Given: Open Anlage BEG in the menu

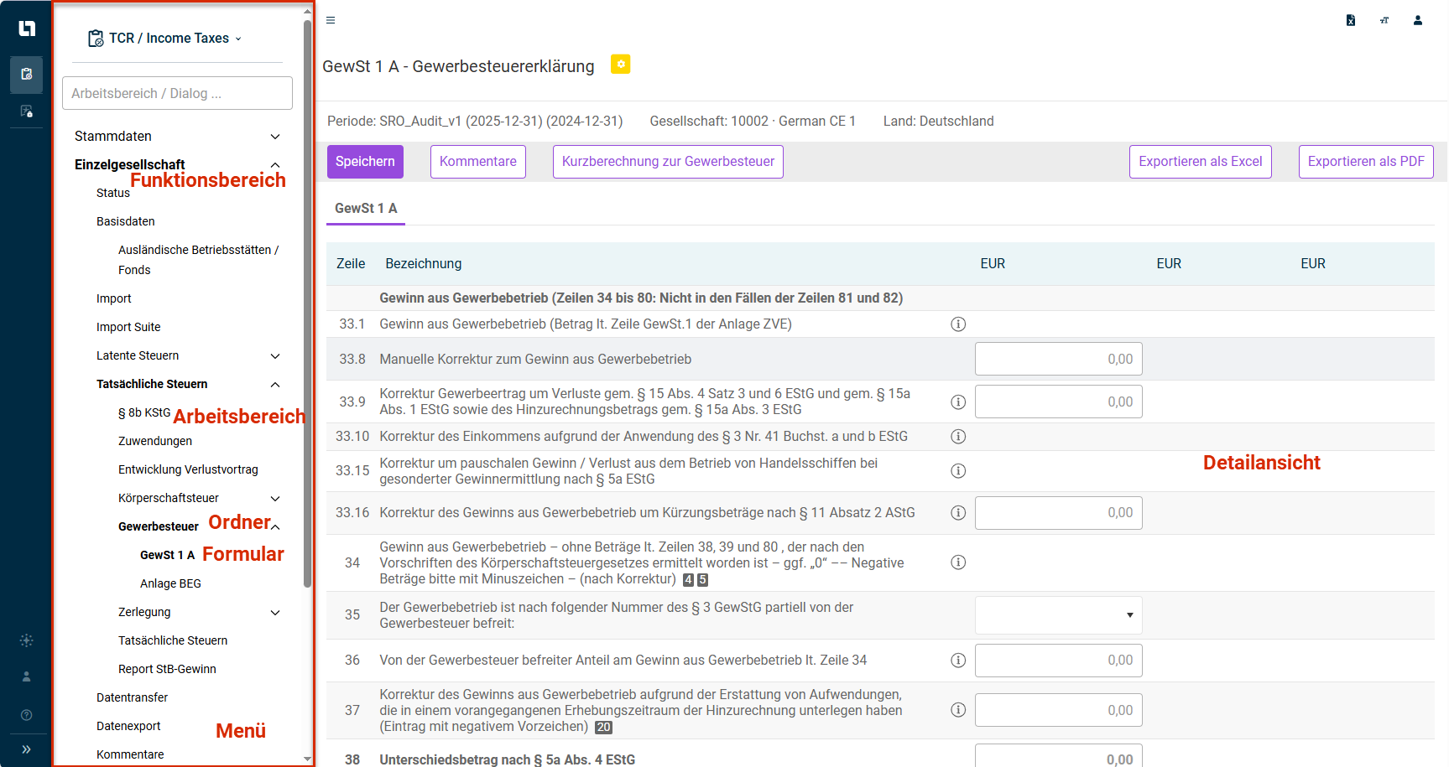Looking at the screenshot, I should click(170, 583).
